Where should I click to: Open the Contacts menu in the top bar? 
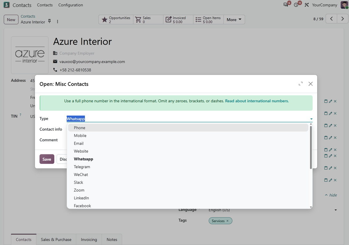click(x=45, y=5)
